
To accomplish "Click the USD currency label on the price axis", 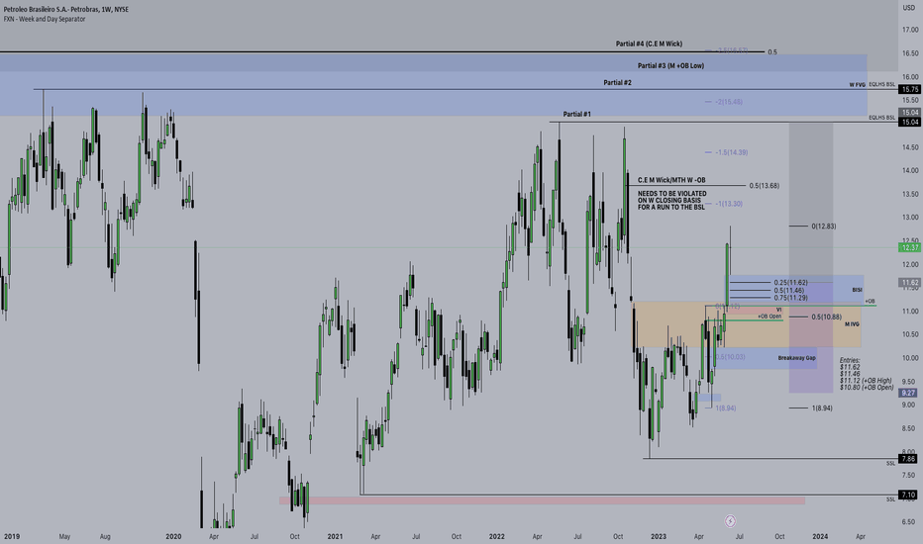I will pos(909,7).
